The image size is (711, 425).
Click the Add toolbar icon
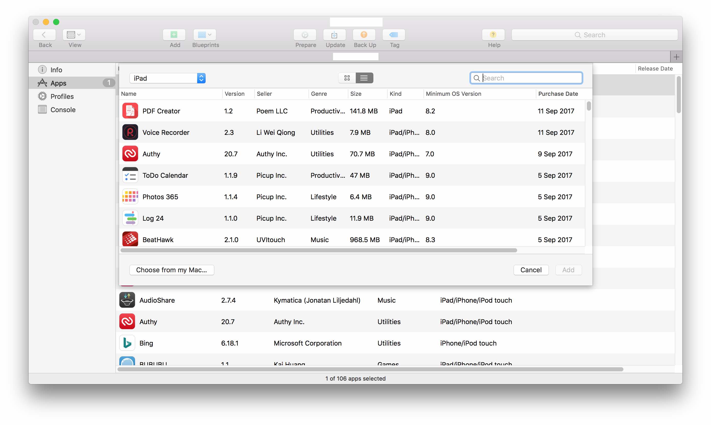(174, 35)
